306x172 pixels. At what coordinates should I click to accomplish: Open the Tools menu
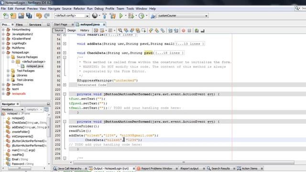point(130,9)
